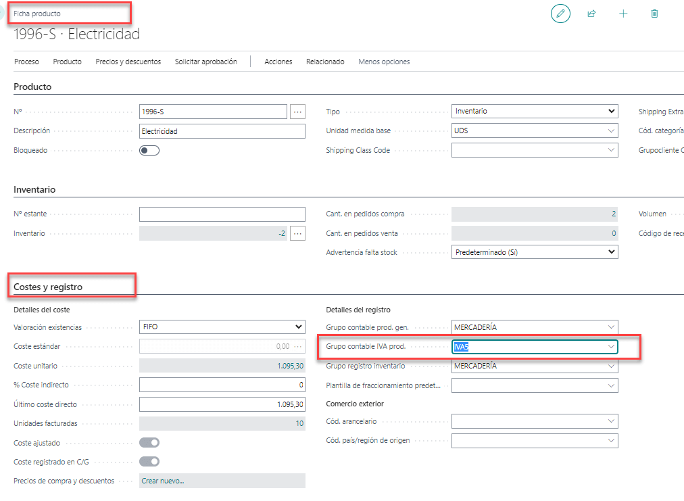This screenshot has width=684, height=501.
Task: Collapse the Costes y registro section header
Action: click(x=48, y=287)
